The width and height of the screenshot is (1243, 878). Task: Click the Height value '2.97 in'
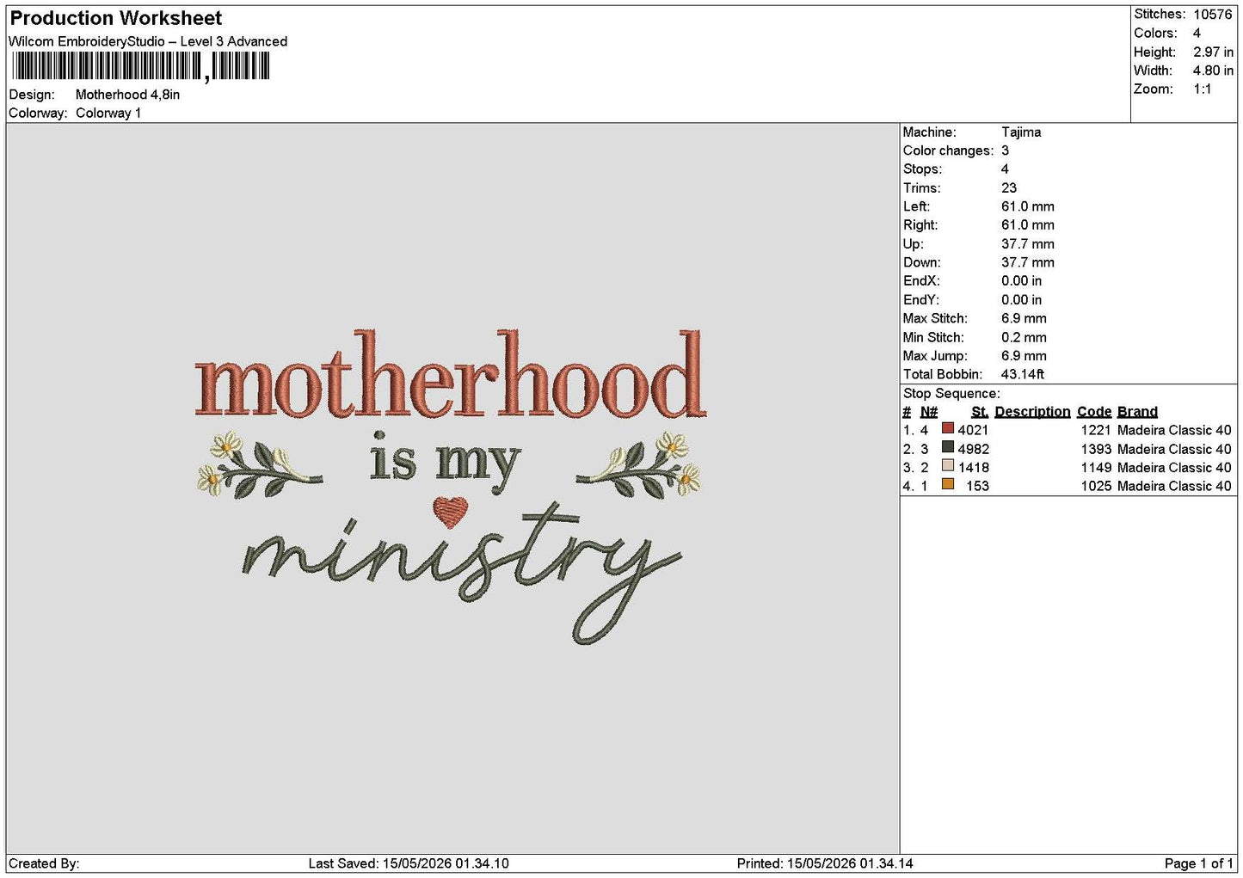click(1213, 52)
